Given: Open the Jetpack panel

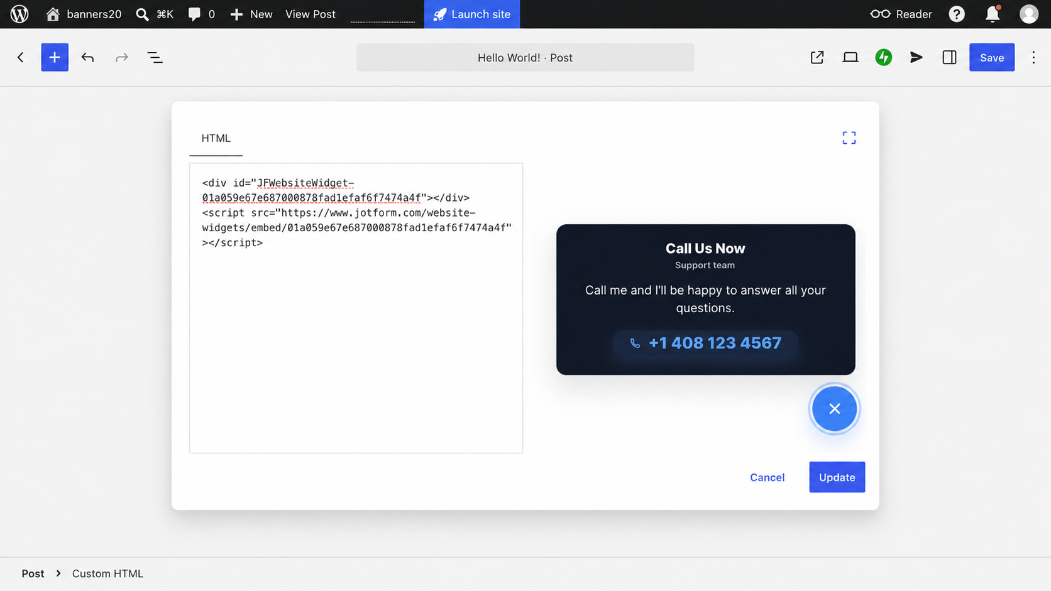Looking at the screenshot, I should tap(884, 57).
